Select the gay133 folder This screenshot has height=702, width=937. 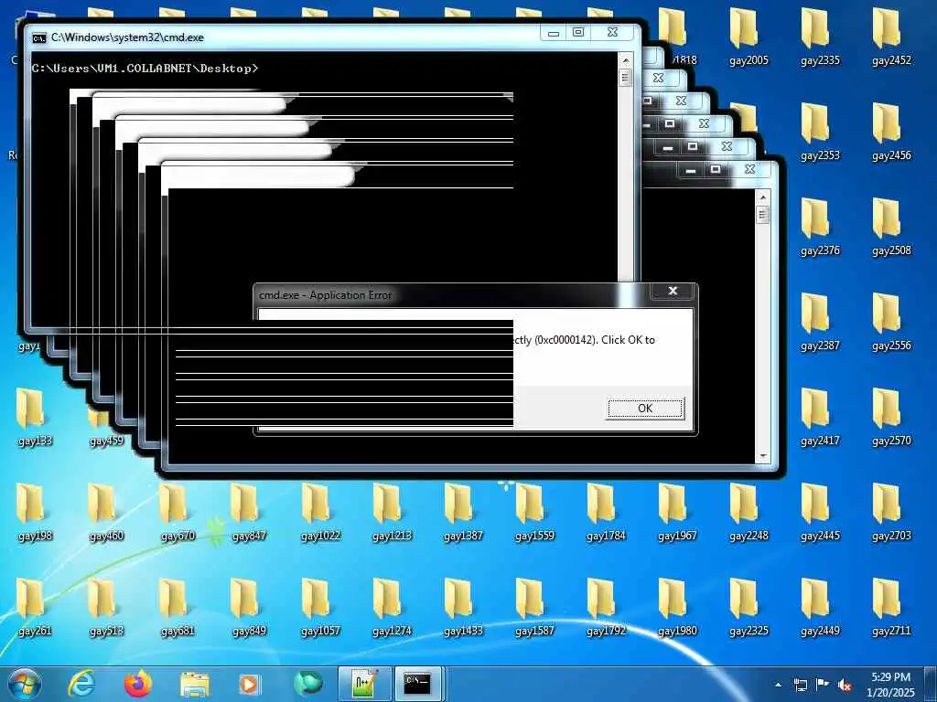[35, 417]
